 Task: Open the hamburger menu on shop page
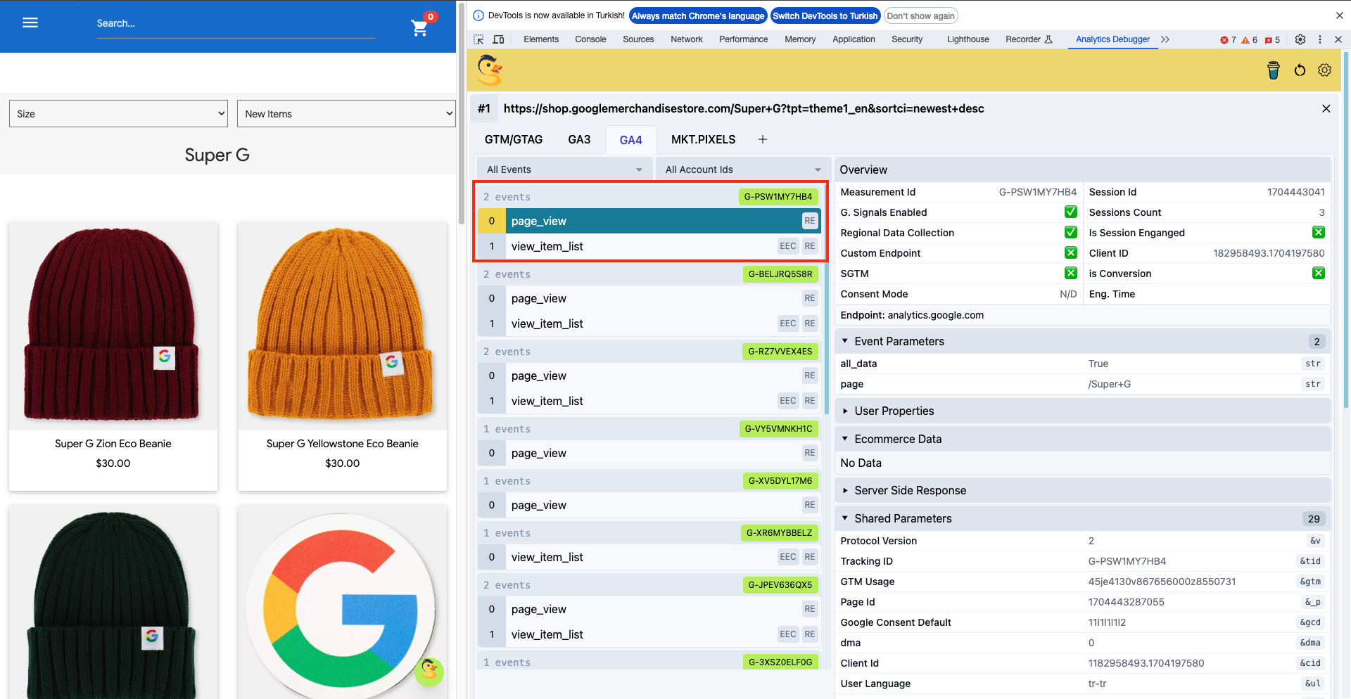pyautogui.click(x=30, y=23)
